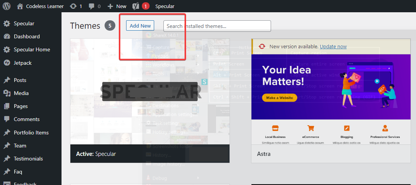Click the Specular gear icon in the sidebar
This screenshot has height=185, width=416.
[x=7, y=24]
